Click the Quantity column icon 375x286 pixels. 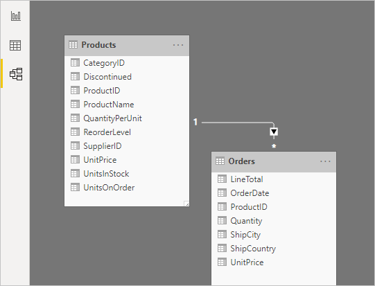pyautogui.click(x=222, y=220)
